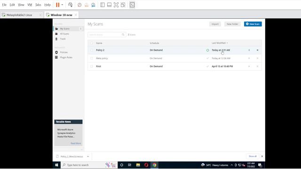301x169 pixels.
Task: Open File Explorer from the taskbar
Action: tap(138, 165)
